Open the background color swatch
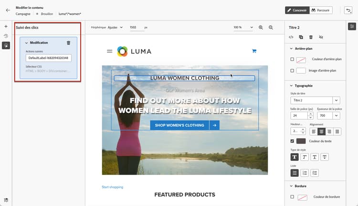The width and height of the screenshot is (358, 206). pos(301,60)
